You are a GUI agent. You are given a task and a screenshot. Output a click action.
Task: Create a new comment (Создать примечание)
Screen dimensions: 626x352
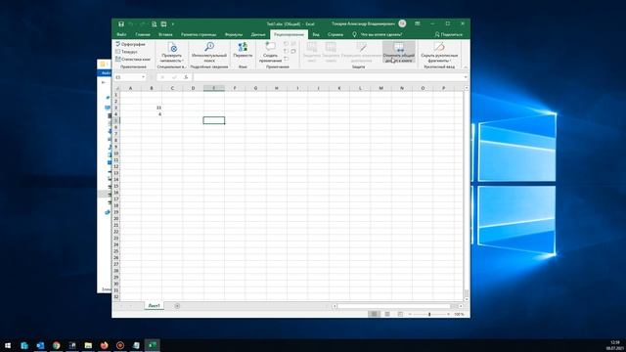270,52
